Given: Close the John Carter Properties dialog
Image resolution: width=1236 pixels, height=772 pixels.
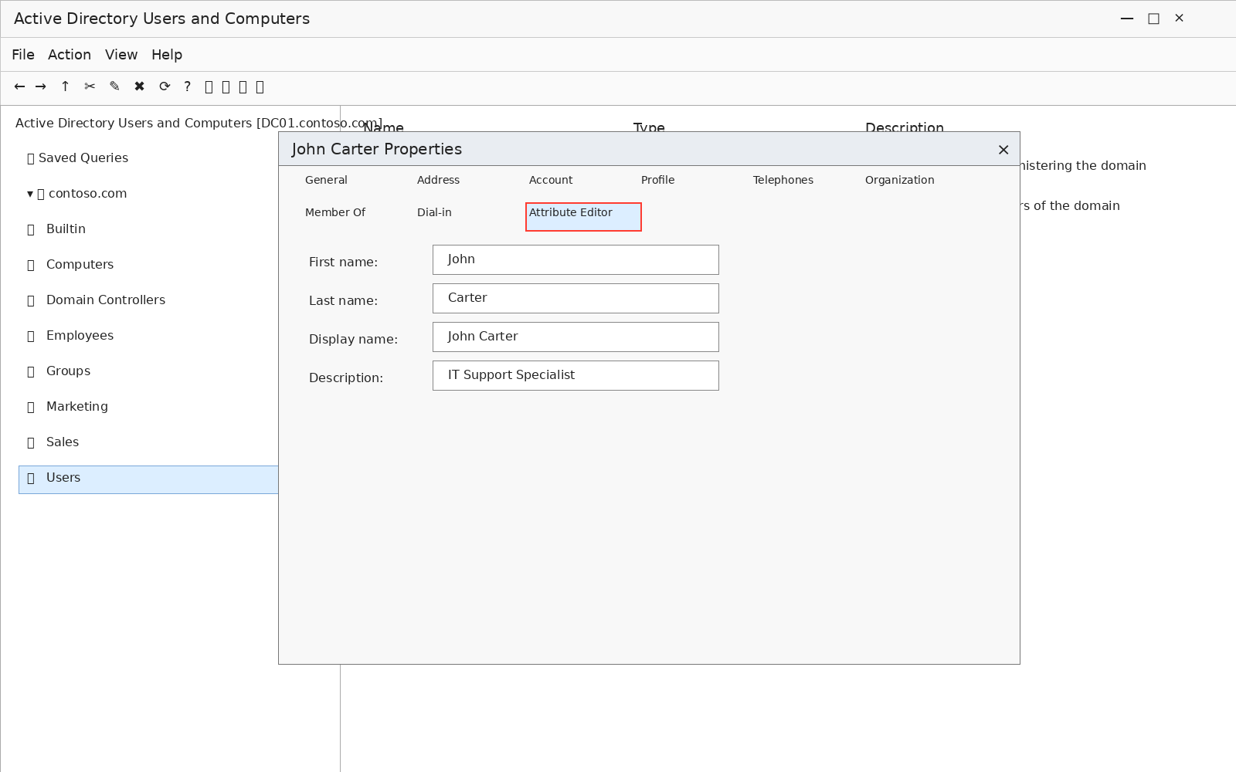Looking at the screenshot, I should [1003, 150].
